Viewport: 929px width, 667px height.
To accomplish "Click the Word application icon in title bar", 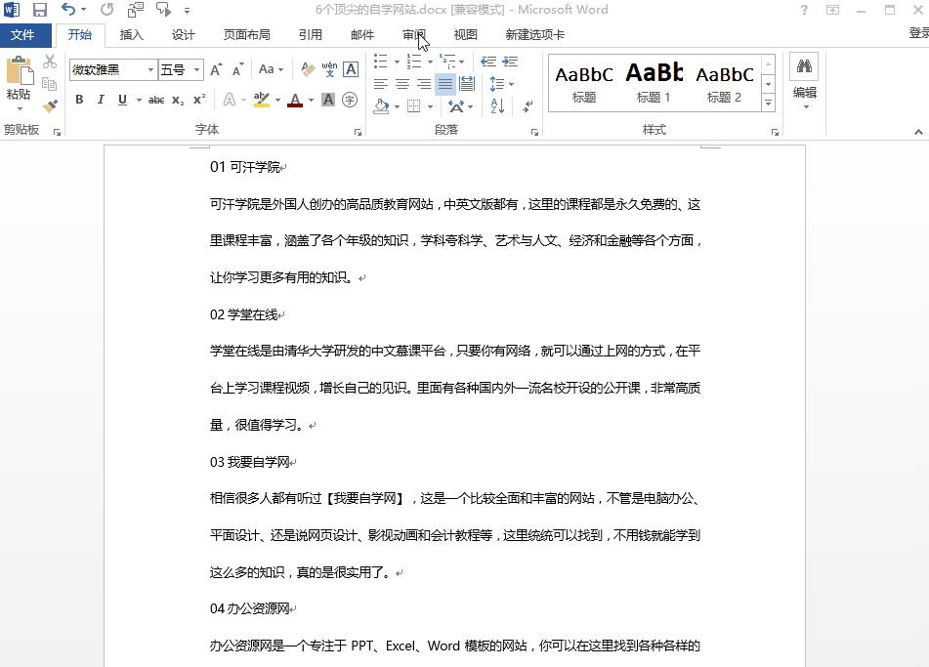I will (x=12, y=10).
